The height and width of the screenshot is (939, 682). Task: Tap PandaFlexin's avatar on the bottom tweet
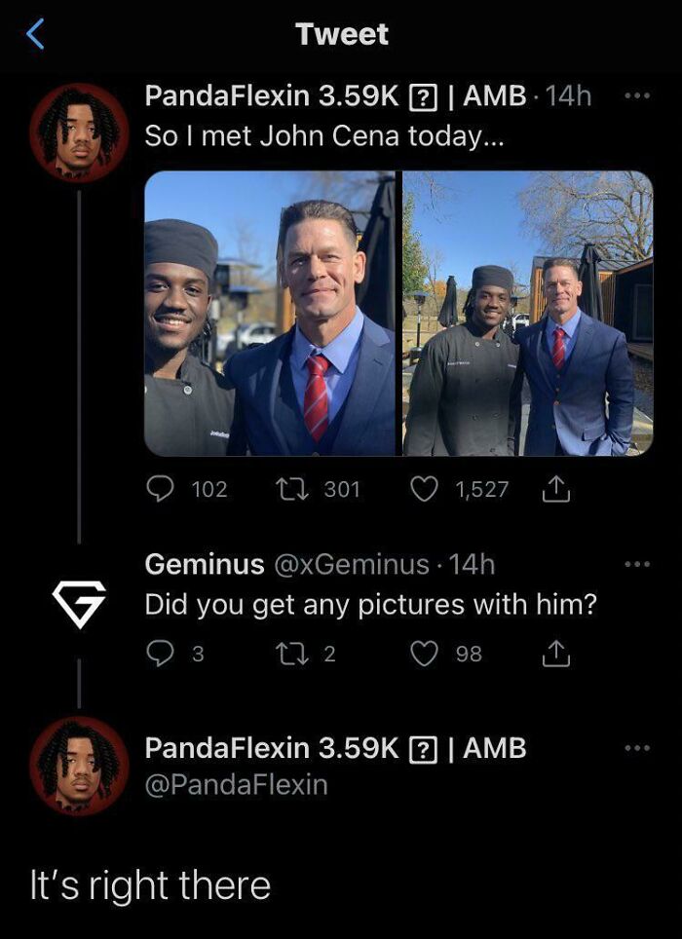(x=79, y=766)
